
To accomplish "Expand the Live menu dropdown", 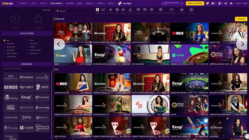I will [34, 3].
